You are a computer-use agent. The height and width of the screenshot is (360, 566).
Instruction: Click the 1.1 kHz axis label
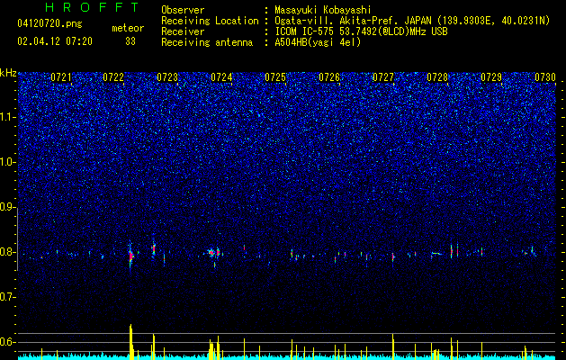pos(7,117)
